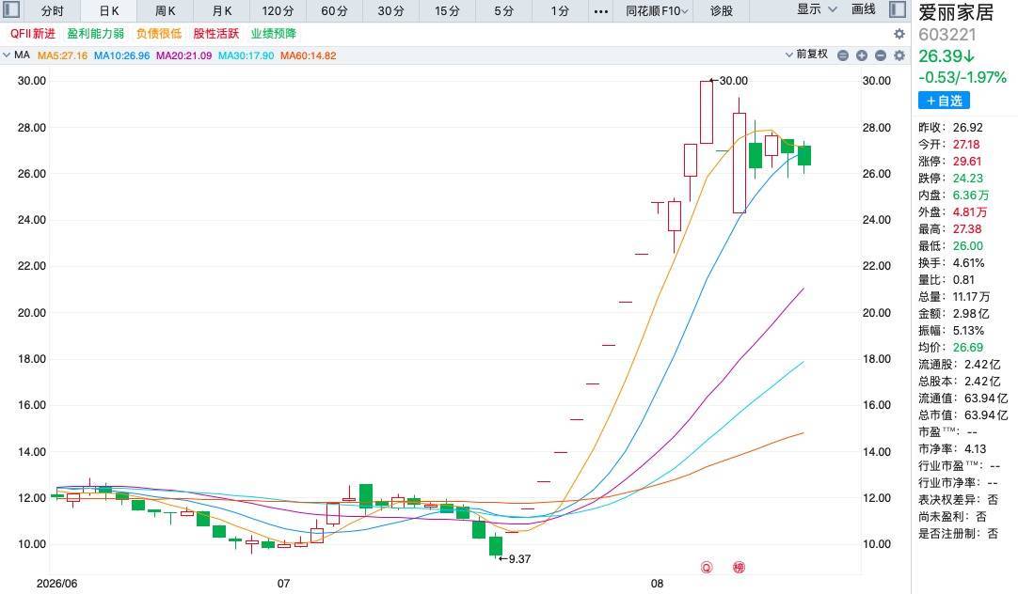Viewport: 1018px width, 594px height.
Task: Zoom out chart with minus icon
Action: (x=881, y=55)
